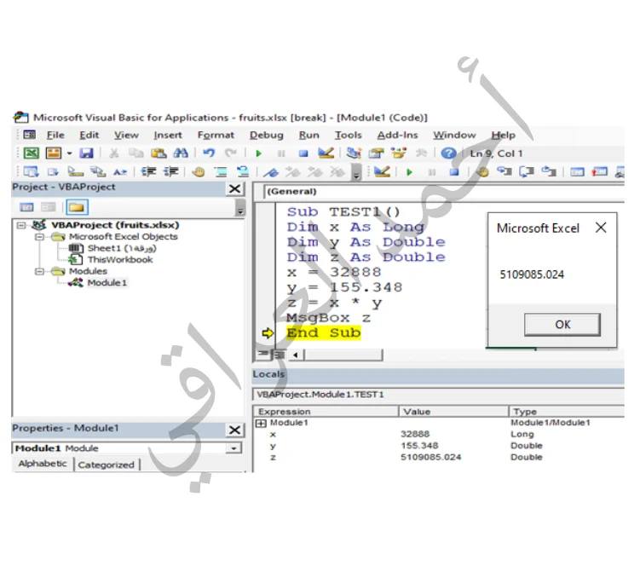Click the Indent icon
Image resolution: width=640 pixels, height=566 pixels.
pyautogui.click(x=148, y=172)
